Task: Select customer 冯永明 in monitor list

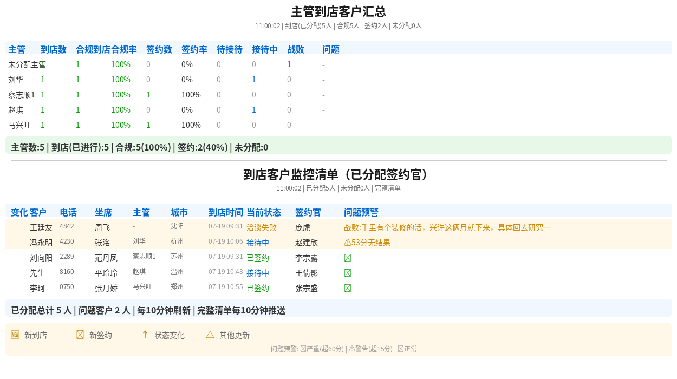Action: (41, 243)
